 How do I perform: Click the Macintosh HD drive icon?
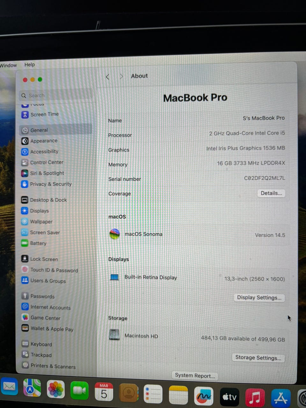pyautogui.click(x=114, y=335)
